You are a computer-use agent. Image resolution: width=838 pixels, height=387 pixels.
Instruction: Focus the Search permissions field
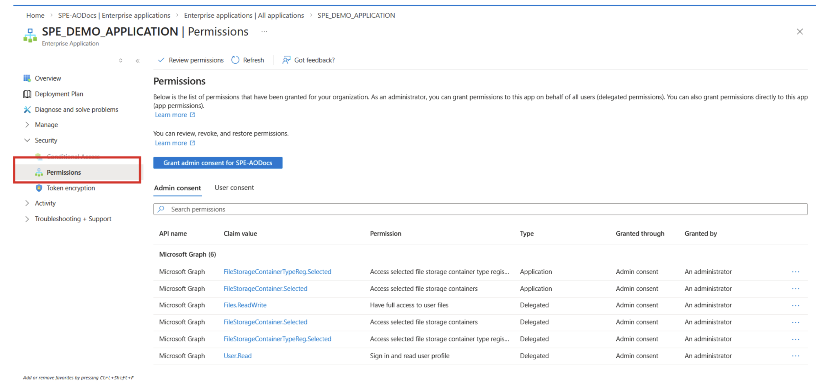(480, 209)
